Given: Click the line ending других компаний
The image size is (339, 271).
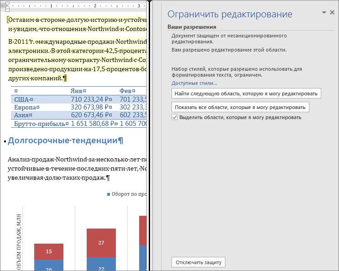Looking at the screenshot, I should point(37,78).
